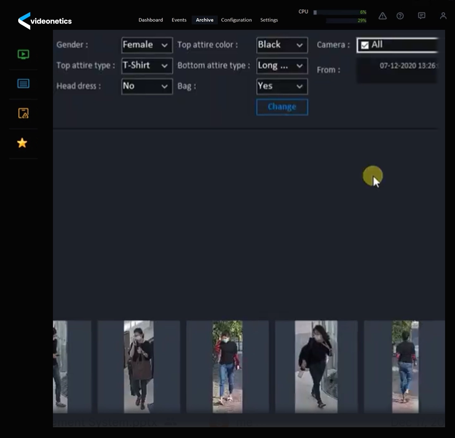Open favorites with the star icon
Screen dimensions: 455x438
(22, 143)
